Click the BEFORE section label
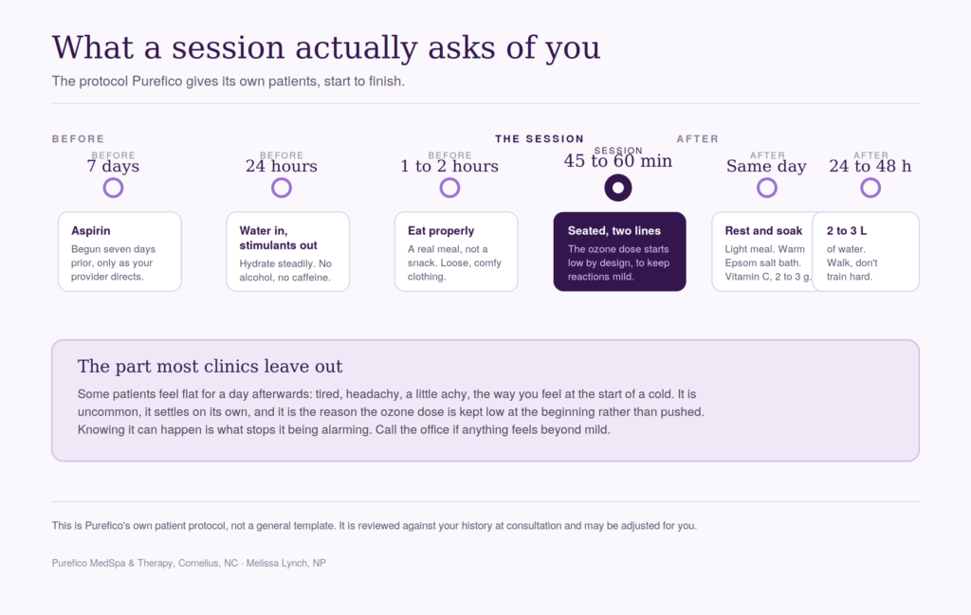971x615 pixels. (x=78, y=139)
